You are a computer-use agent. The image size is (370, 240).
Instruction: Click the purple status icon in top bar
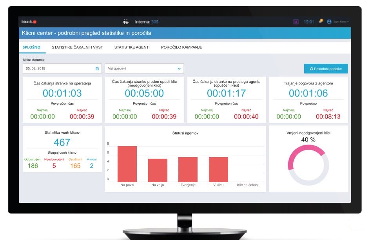pos(296,22)
